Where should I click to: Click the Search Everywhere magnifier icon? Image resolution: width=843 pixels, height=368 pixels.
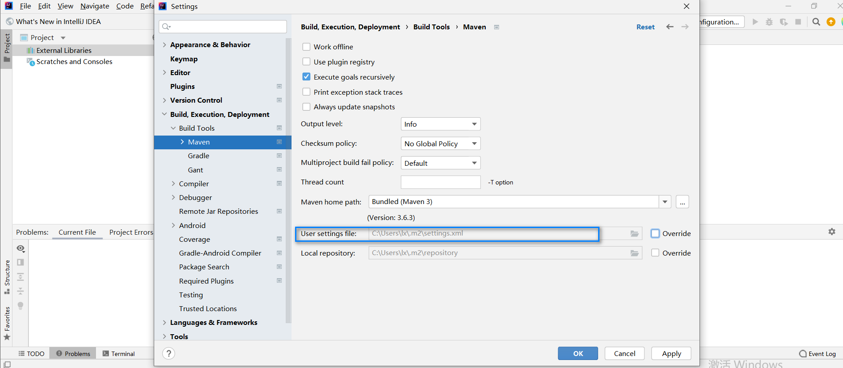click(x=816, y=22)
